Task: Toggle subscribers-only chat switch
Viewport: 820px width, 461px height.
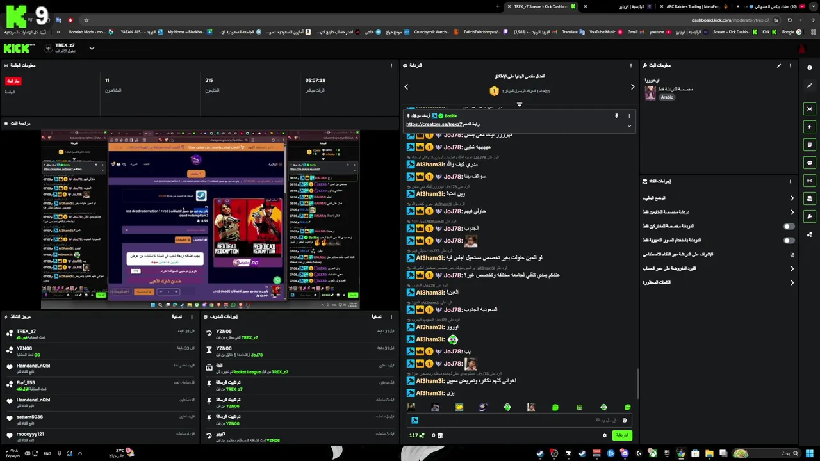Action: click(789, 226)
